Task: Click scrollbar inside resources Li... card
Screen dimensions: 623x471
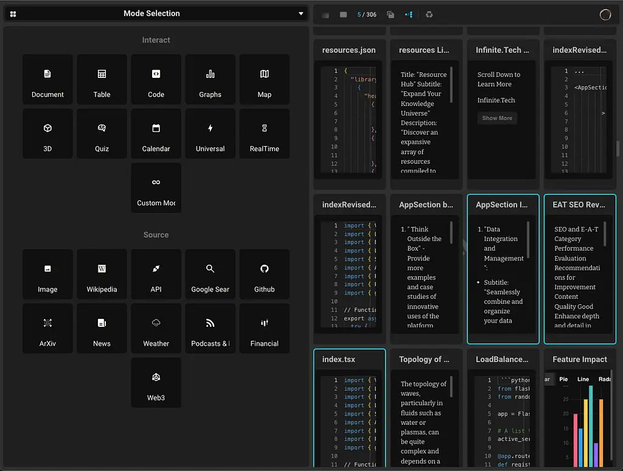Action: point(451,85)
